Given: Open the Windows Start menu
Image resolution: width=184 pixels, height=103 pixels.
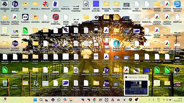Looking at the screenshot, I should pos(35,100).
